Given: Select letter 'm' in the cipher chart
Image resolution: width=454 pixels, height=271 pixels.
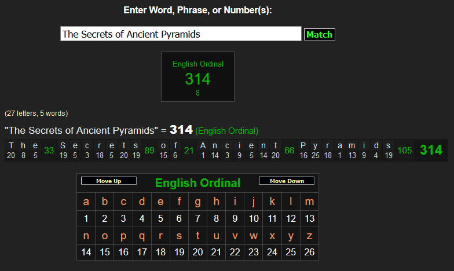Looking at the screenshot, I should click(309, 202).
